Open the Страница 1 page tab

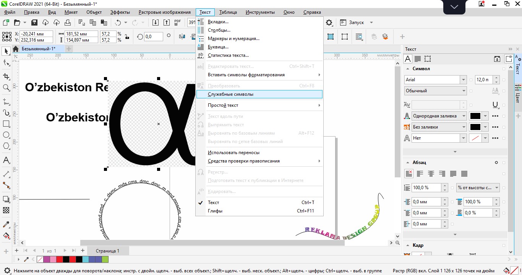click(108, 251)
